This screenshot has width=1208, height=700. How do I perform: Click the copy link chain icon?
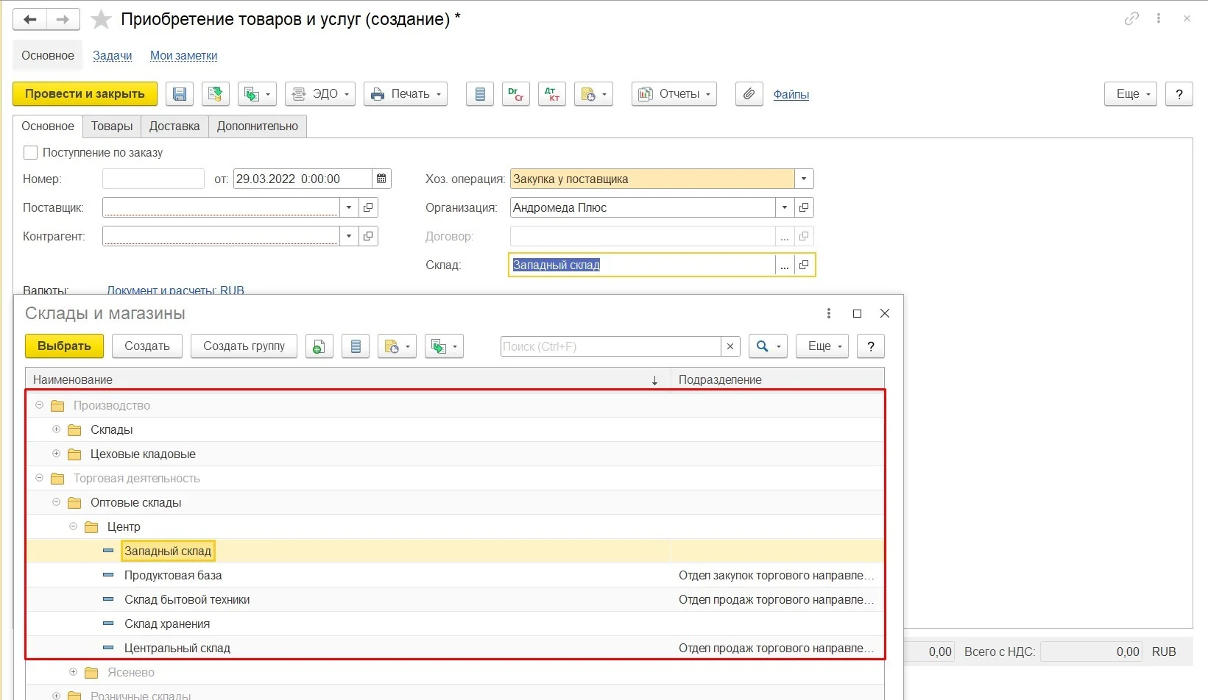(x=1131, y=19)
